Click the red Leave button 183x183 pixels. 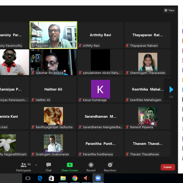[168, 167]
